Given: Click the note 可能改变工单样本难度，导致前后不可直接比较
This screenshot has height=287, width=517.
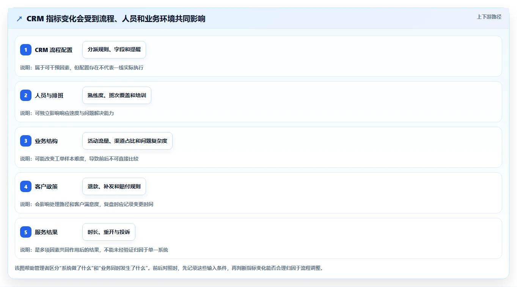Looking at the screenshot, I should 86,159.
